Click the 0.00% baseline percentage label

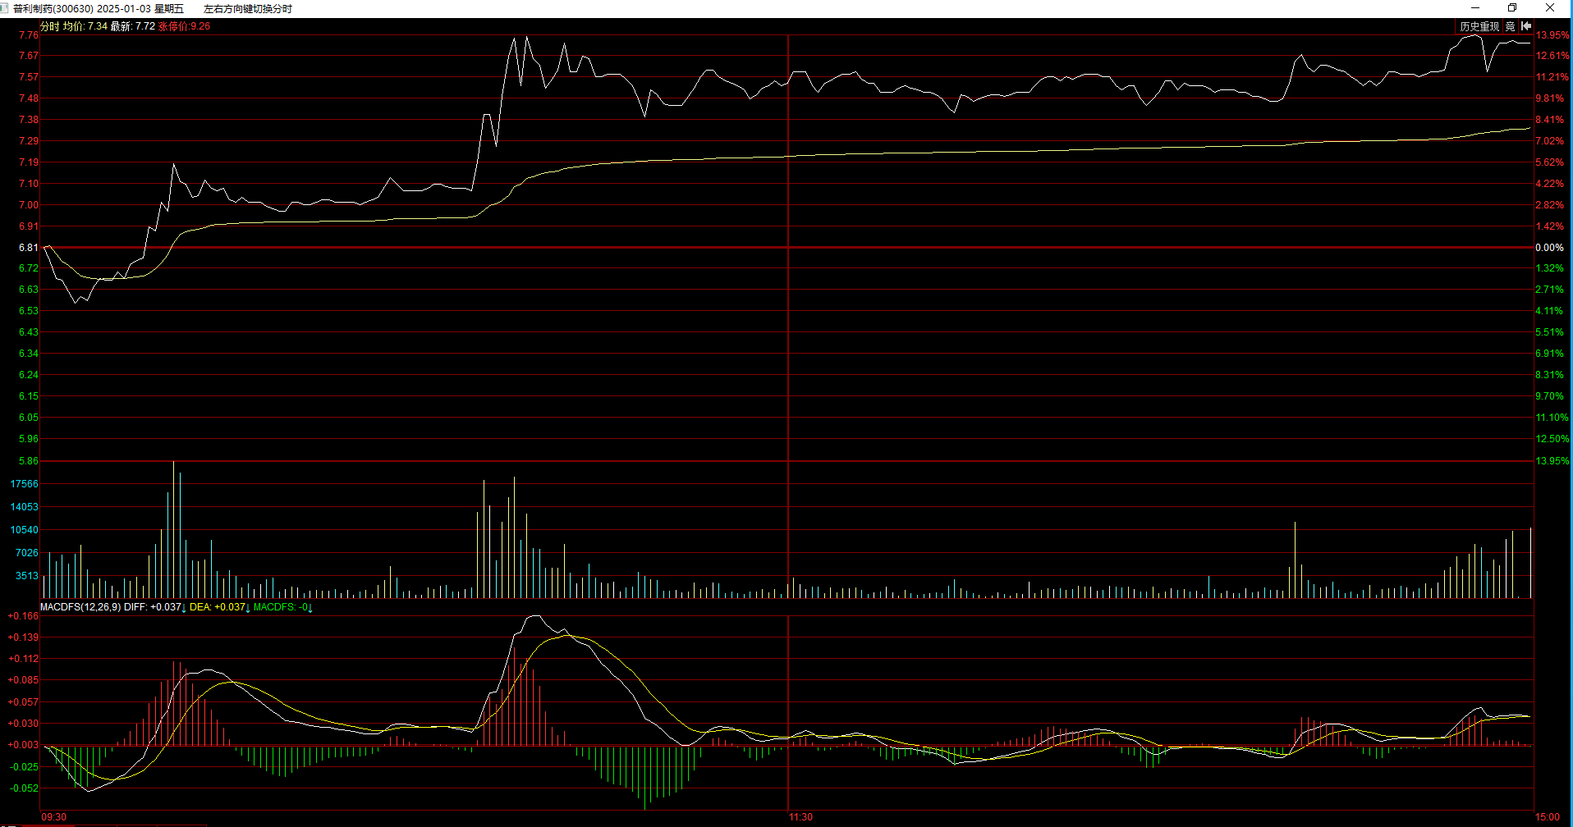tap(1549, 248)
